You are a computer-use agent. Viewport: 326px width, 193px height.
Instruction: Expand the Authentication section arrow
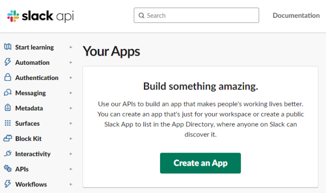click(71, 78)
